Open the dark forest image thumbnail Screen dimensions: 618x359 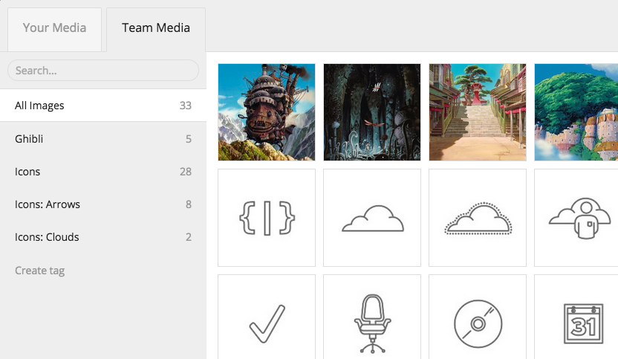point(372,112)
